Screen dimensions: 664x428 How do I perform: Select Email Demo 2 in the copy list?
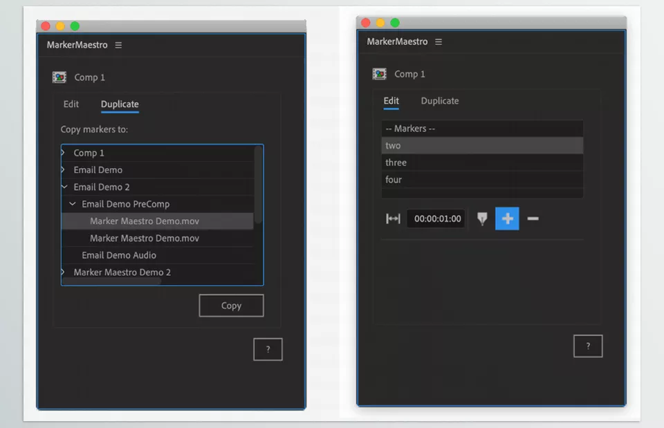point(158,187)
